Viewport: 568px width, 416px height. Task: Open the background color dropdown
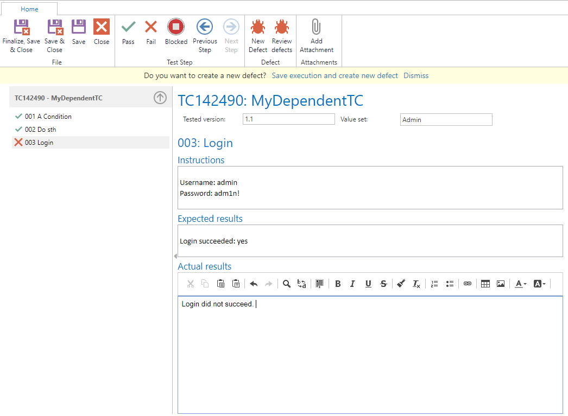pyautogui.click(x=540, y=284)
